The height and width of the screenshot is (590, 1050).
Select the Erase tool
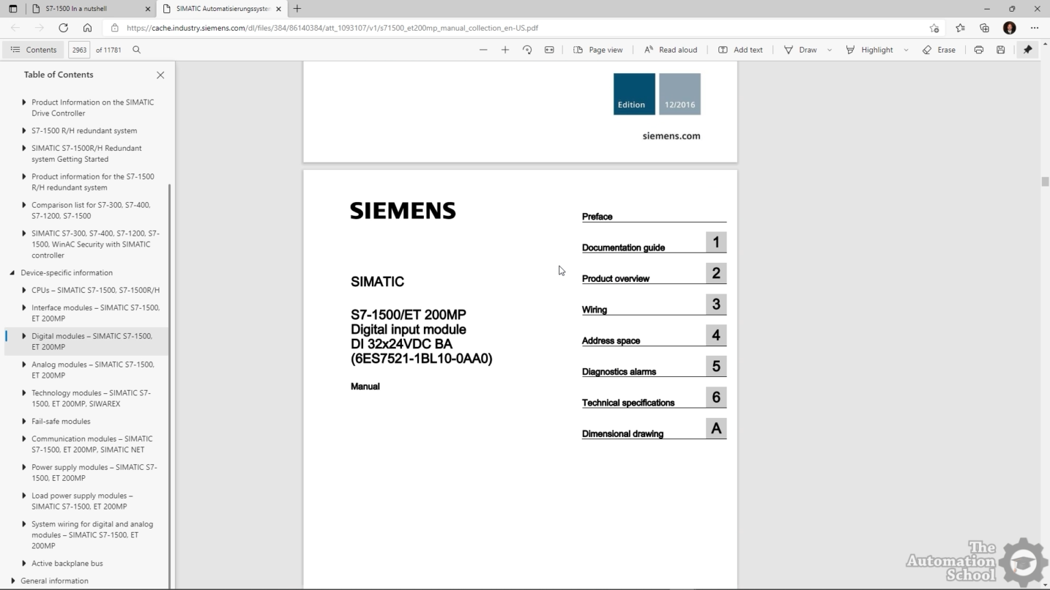[939, 49]
